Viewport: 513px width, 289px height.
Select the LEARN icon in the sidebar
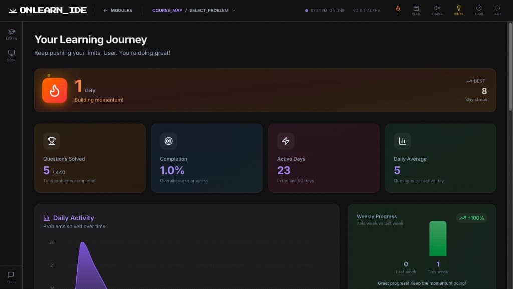click(11, 32)
